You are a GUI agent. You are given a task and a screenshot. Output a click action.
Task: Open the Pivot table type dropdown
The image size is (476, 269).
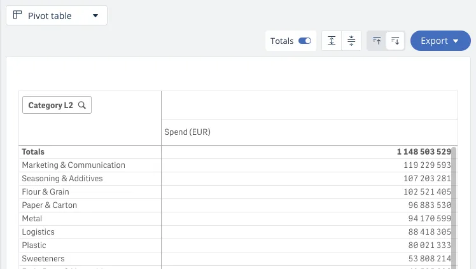coord(57,15)
